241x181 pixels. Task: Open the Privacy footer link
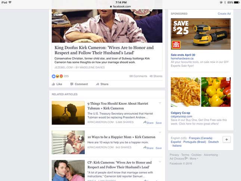(x=174, y=155)
